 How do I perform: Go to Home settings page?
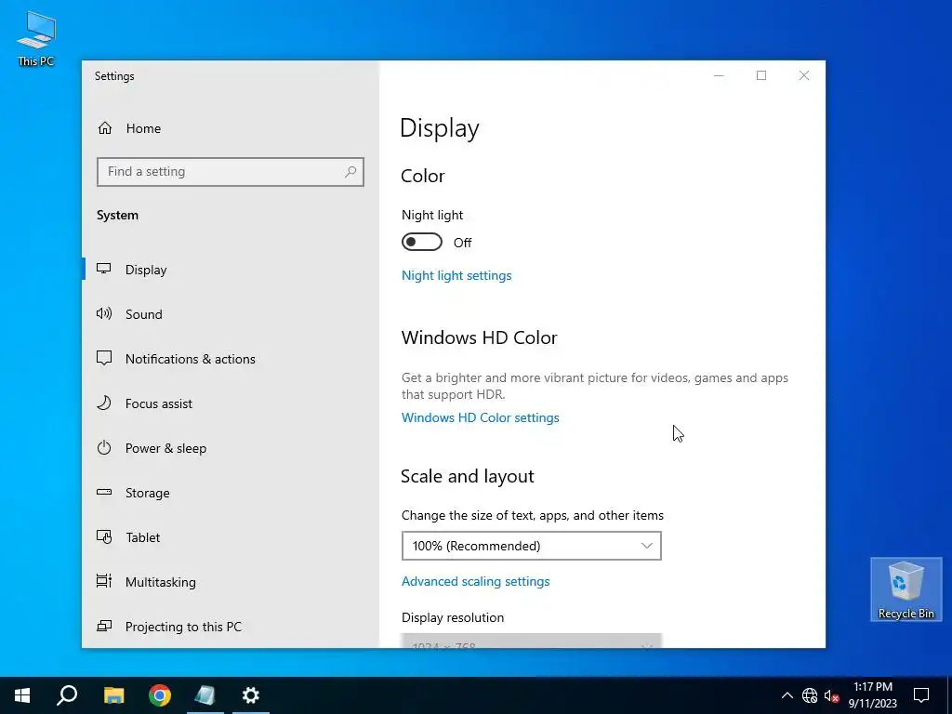[143, 128]
